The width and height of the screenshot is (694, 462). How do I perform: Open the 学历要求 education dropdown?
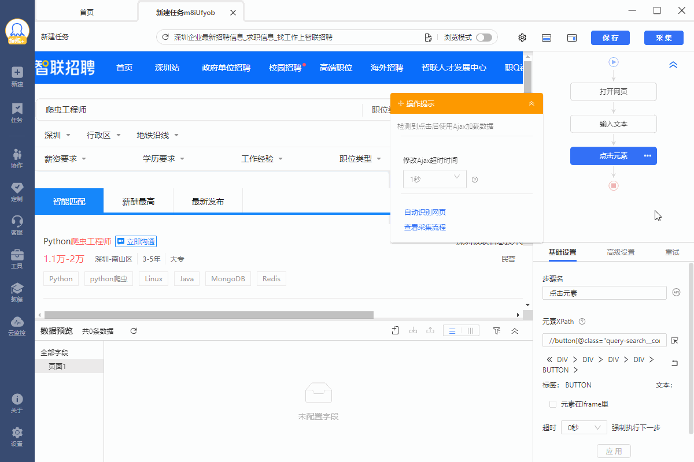[x=164, y=159]
